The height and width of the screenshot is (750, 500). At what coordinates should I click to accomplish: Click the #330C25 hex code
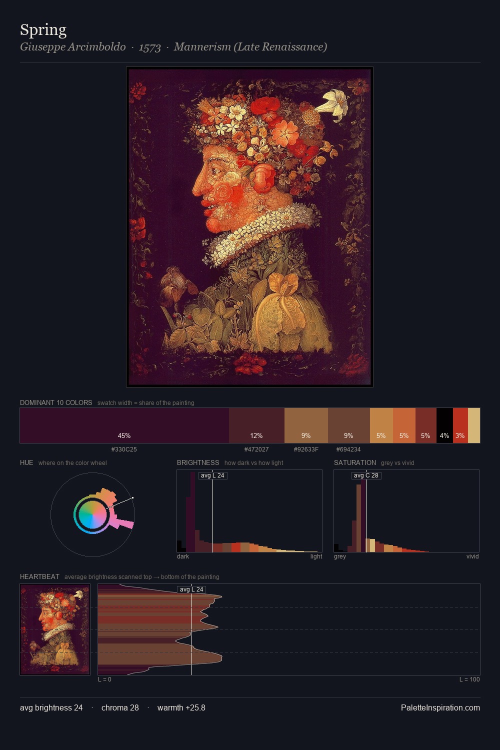124,449
